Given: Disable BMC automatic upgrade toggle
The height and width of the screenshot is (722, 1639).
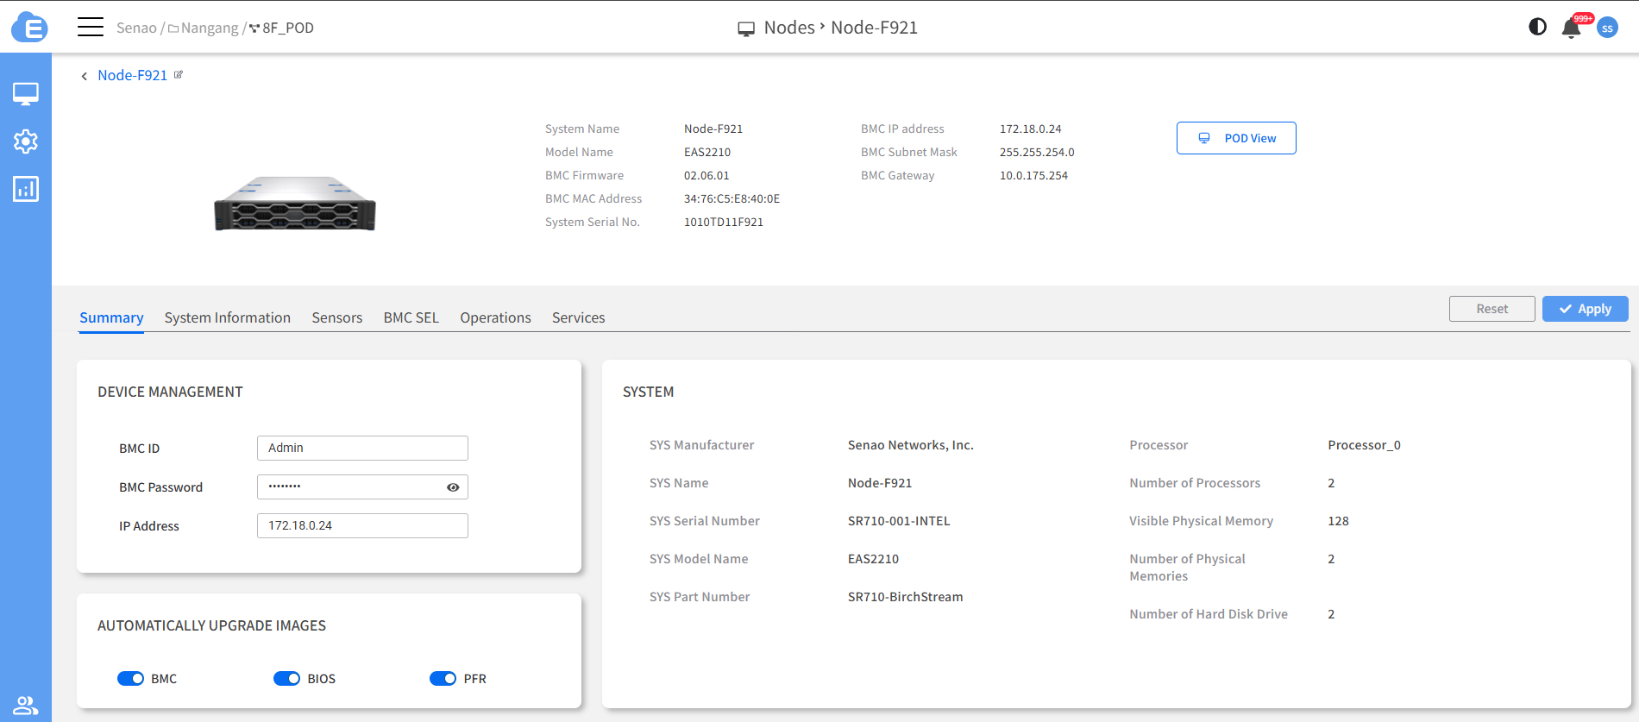Looking at the screenshot, I should [131, 679].
